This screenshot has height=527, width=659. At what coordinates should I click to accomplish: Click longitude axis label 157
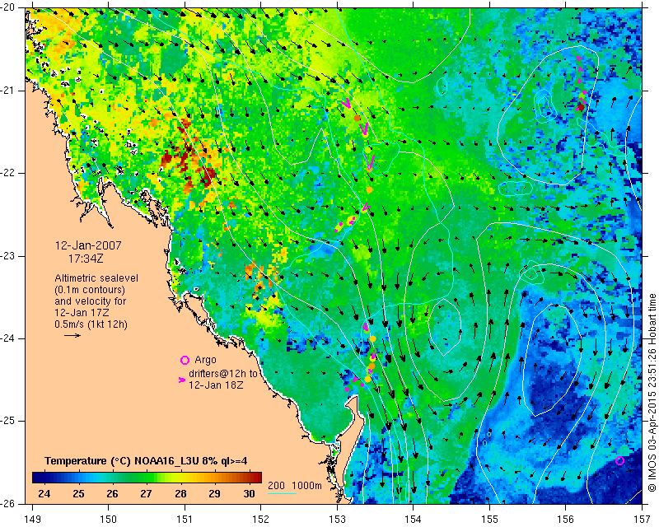[642, 520]
